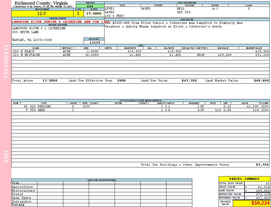Click adjusted rate $1,400 cell

[x=175, y=55]
